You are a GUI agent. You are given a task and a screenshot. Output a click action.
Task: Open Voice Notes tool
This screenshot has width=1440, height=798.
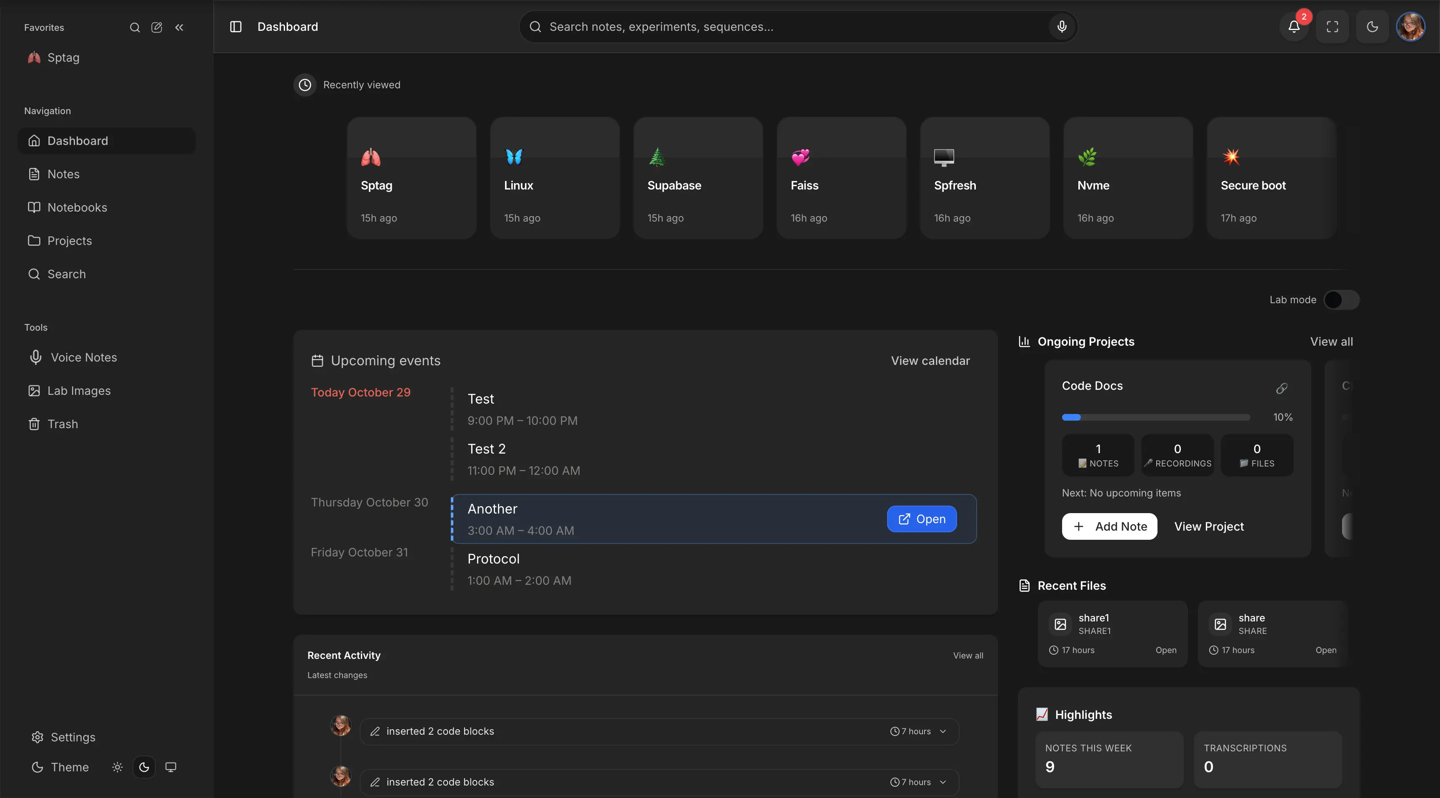click(x=83, y=358)
